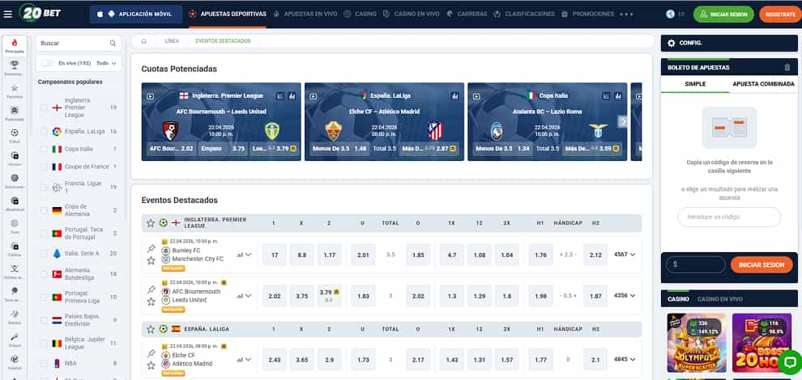The width and height of the screenshot is (802, 380).
Task: Open Gates of Olympus casino thumbnail
Action: (696, 343)
